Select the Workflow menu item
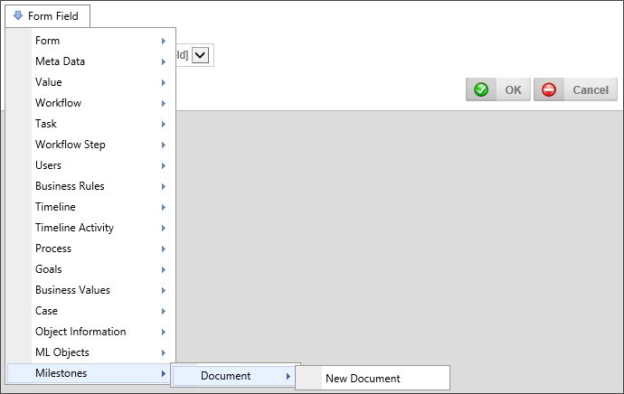This screenshot has width=624, height=394. (x=59, y=103)
